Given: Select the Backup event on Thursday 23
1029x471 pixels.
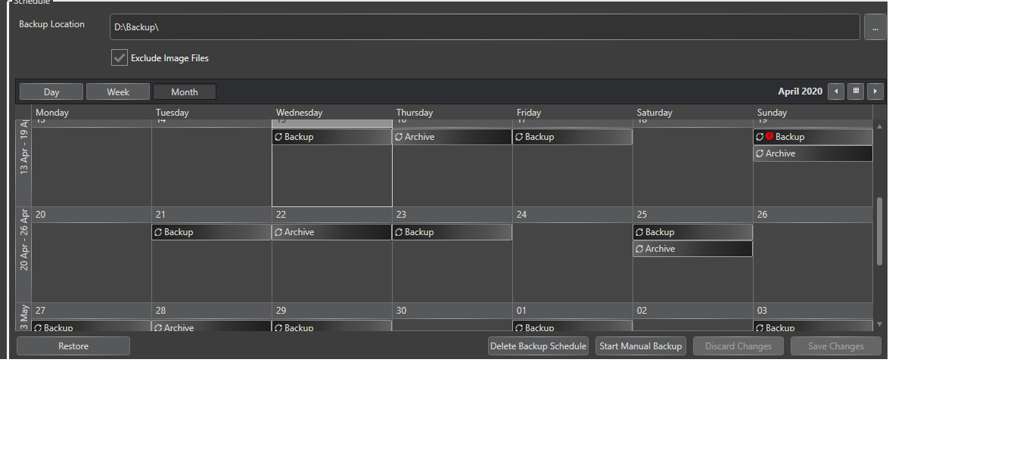Looking at the screenshot, I should coord(452,232).
